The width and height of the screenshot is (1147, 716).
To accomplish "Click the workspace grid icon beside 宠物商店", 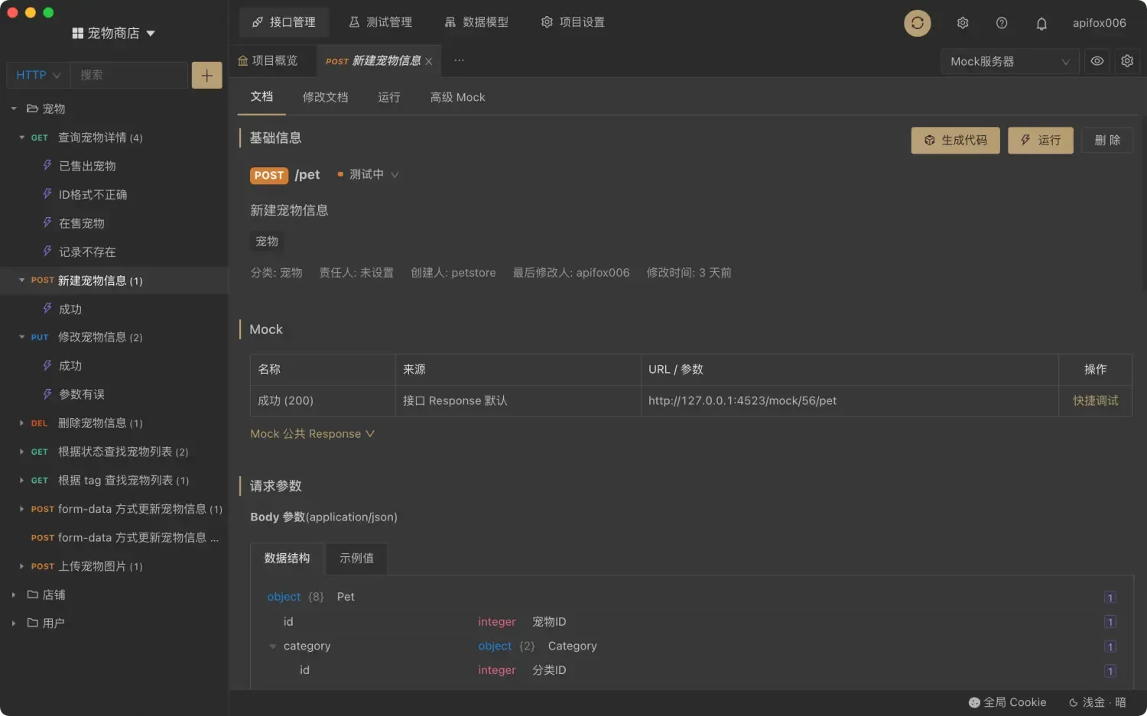I will click(76, 32).
